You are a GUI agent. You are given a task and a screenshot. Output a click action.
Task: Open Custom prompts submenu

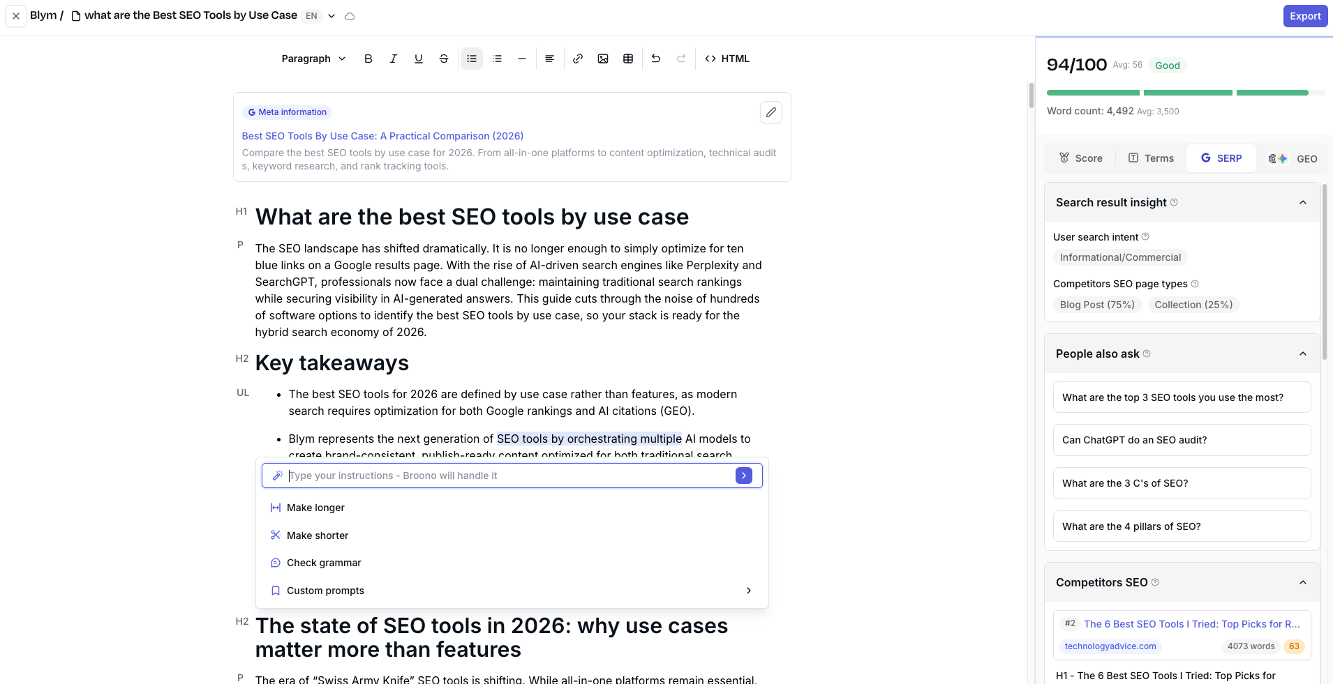[x=512, y=591]
